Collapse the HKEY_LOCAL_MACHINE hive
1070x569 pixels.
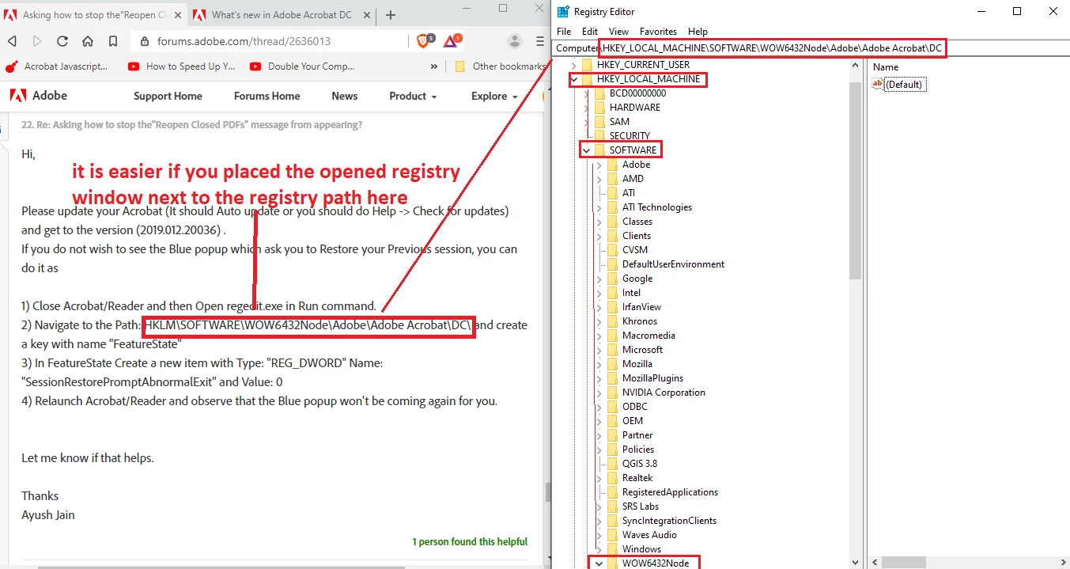click(573, 79)
